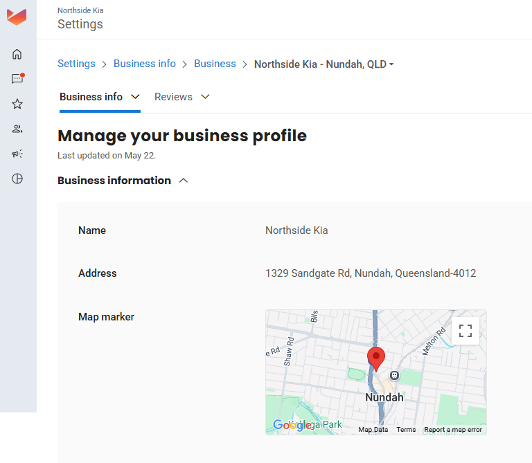
Task: Switch to the Reviews tab
Action: (173, 97)
